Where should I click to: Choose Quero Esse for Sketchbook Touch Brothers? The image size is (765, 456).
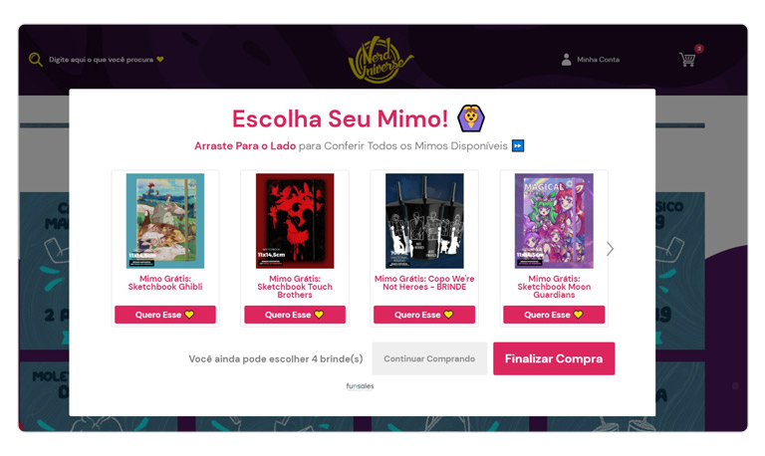(x=295, y=315)
